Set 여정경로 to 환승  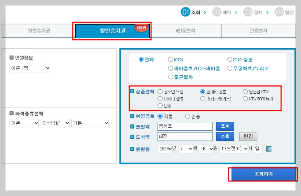click(x=188, y=116)
